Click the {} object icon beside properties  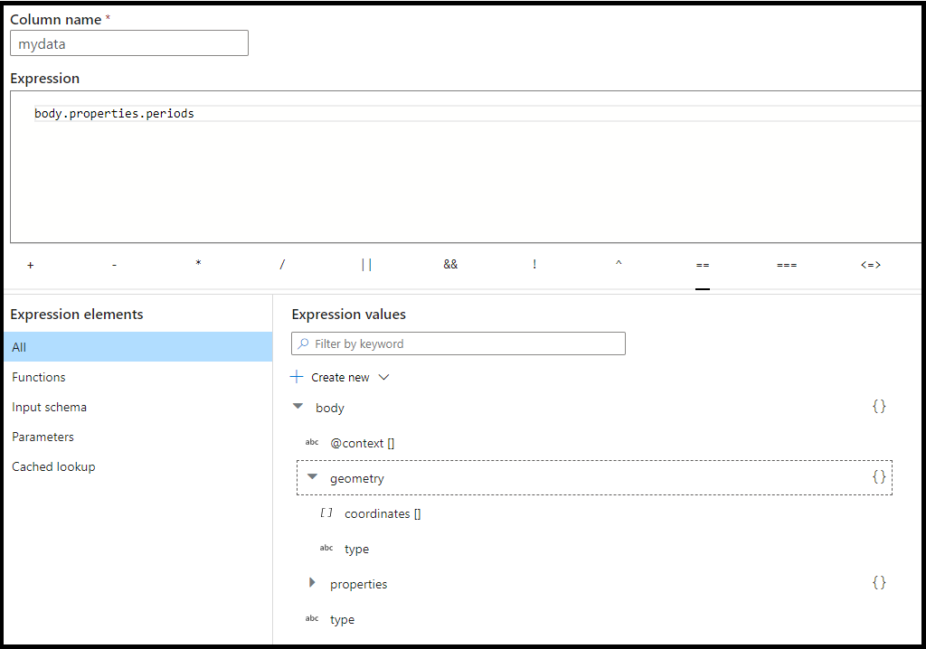(878, 583)
